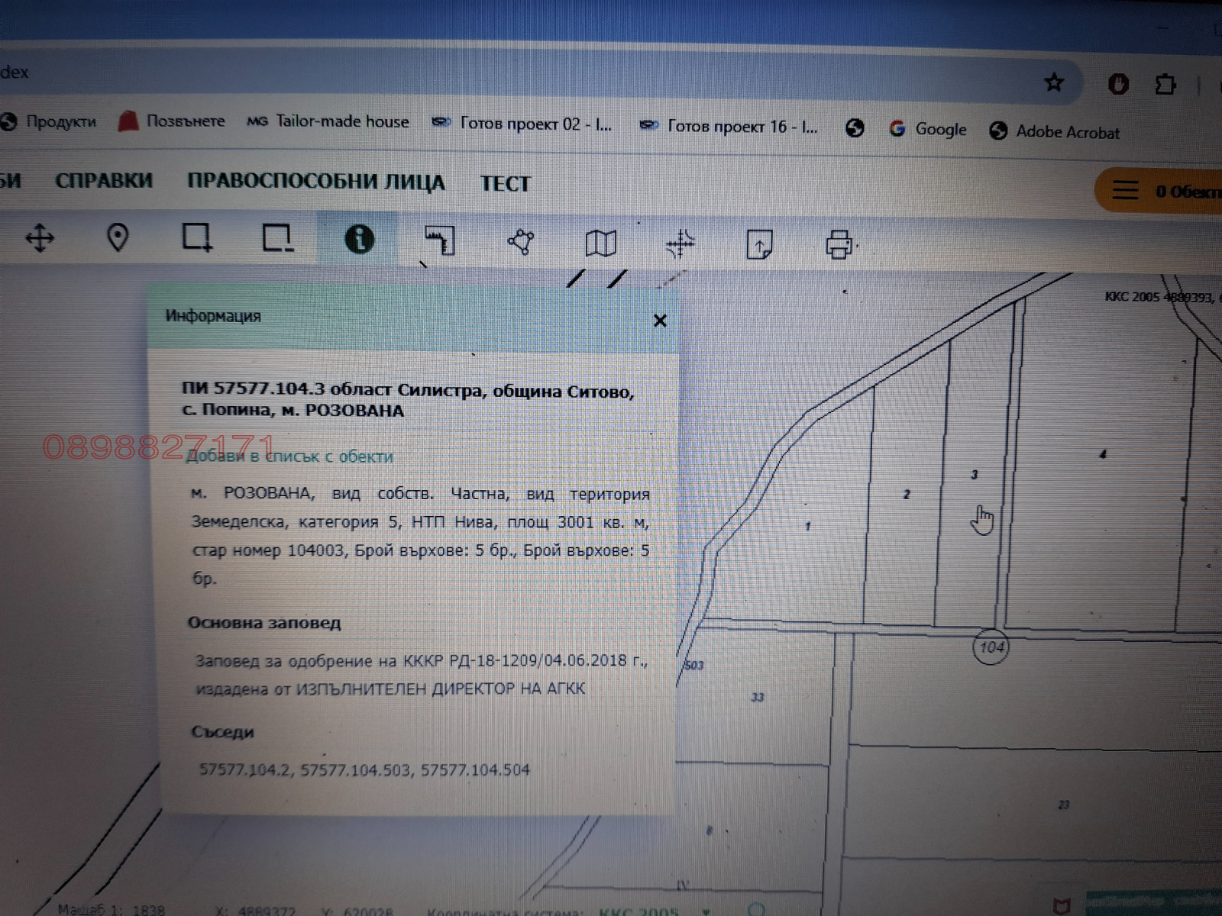This screenshot has height=916, width=1222.
Task: Open the СПРАВКИ menu
Action: (x=104, y=181)
